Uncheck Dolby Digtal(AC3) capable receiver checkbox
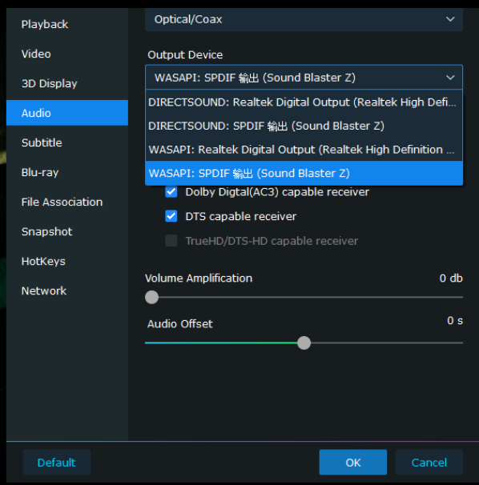This screenshot has width=479, height=485. coord(171,192)
